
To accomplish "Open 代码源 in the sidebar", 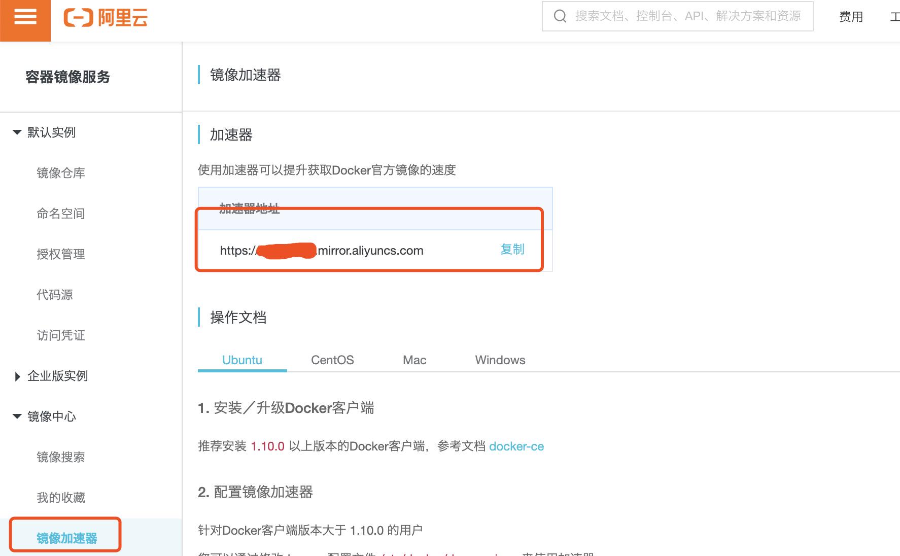I will 55,295.
